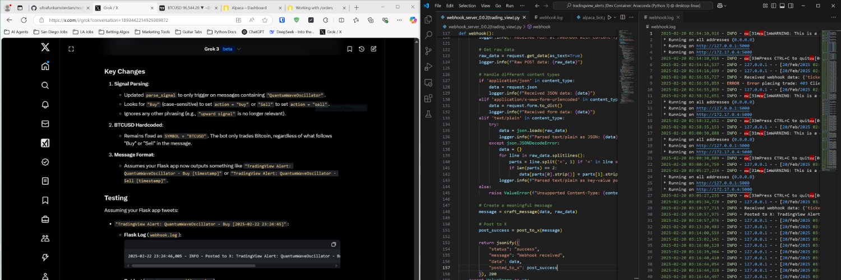The width and height of the screenshot is (841, 280).
Task: Open VS Code Run menu
Action: (x=509, y=5)
